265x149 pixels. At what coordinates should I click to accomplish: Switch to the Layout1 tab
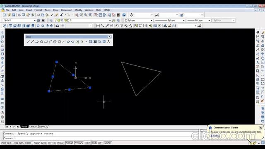click(33, 127)
